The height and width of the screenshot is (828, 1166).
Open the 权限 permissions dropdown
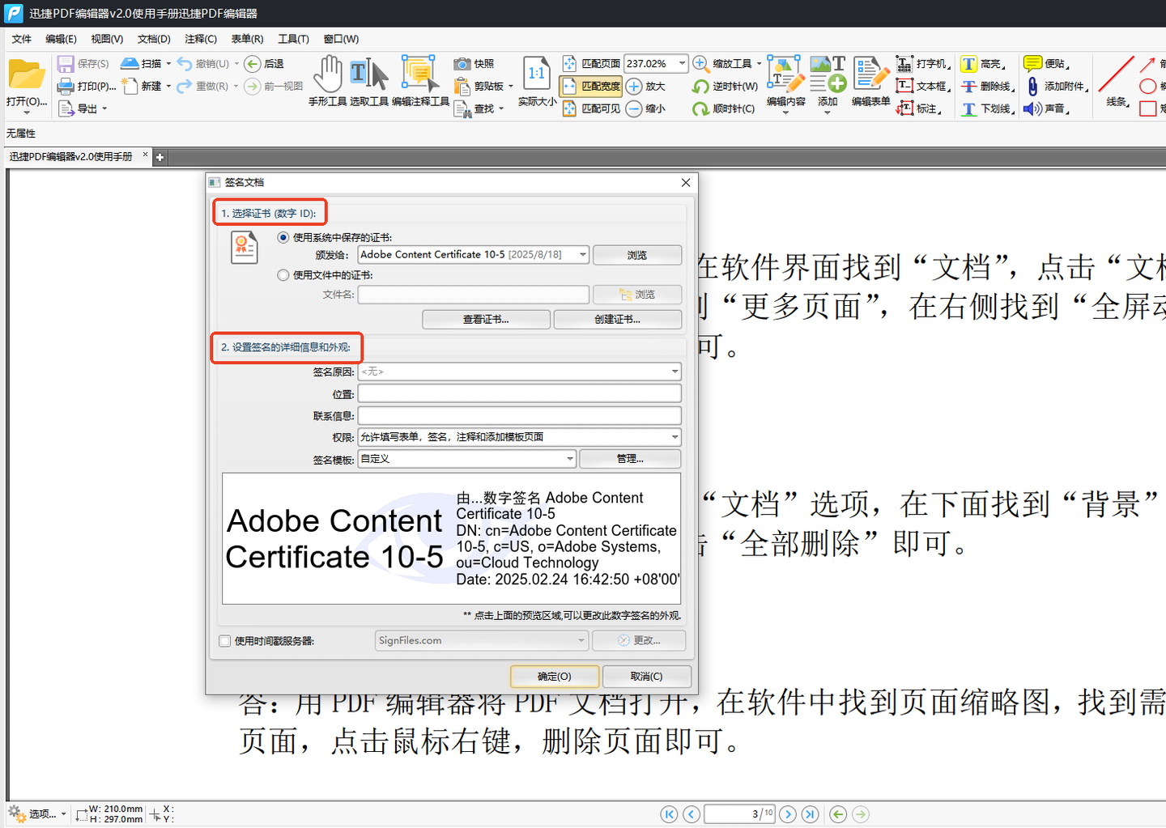(674, 437)
